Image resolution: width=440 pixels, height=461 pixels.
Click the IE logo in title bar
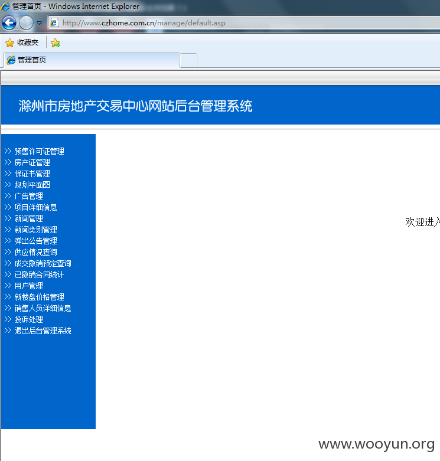[x=5, y=6]
